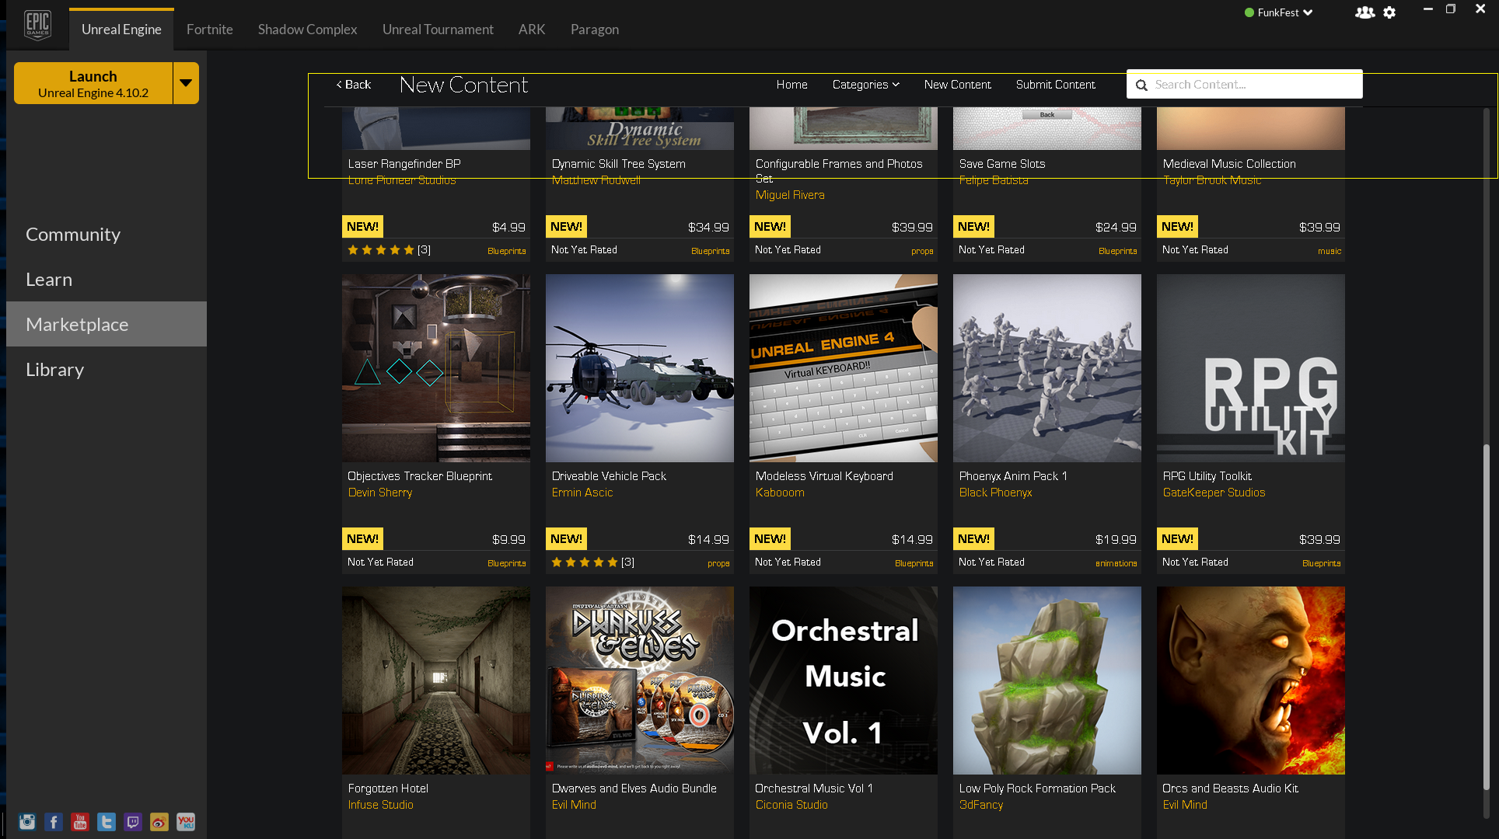This screenshot has width=1499, height=839.
Task: Switch to the Fortnite tab
Action: [x=210, y=30]
